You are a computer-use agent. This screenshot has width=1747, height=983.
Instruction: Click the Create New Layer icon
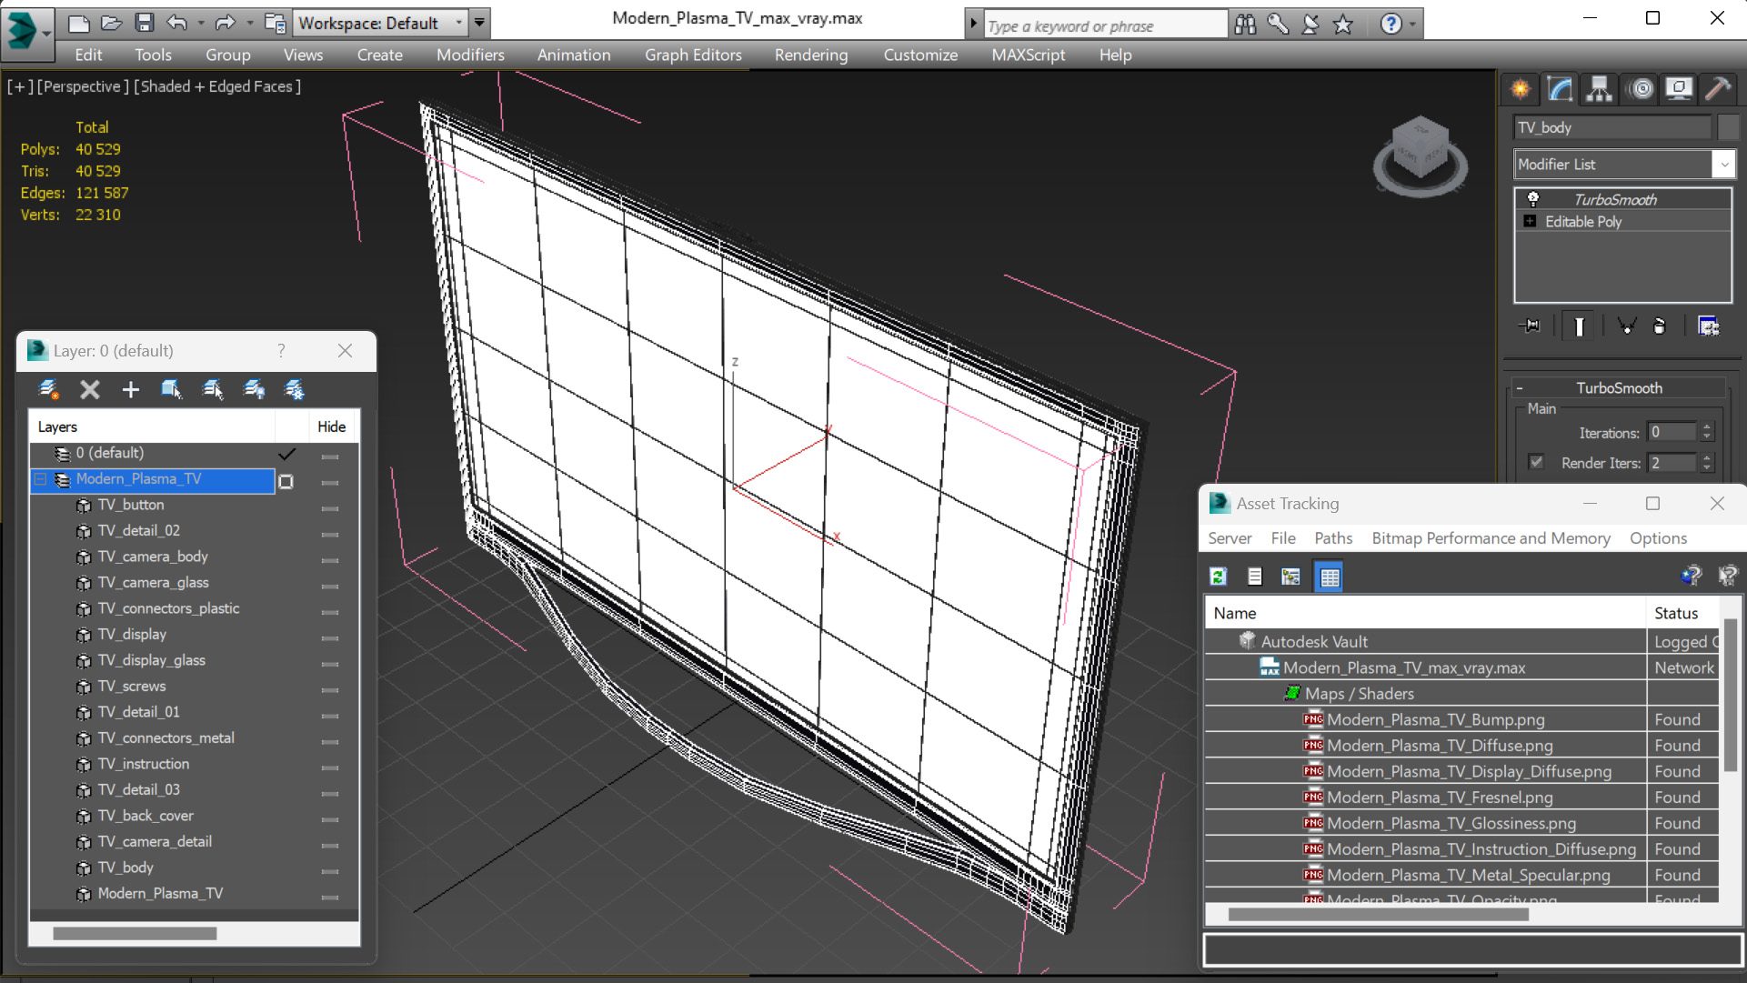[x=48, y=389]
